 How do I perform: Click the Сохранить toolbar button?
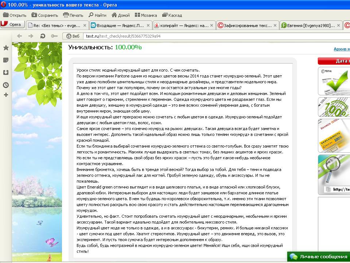tap(44, 15)
